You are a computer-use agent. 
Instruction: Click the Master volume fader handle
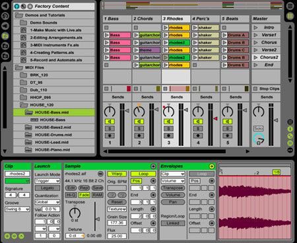[276, 120]
